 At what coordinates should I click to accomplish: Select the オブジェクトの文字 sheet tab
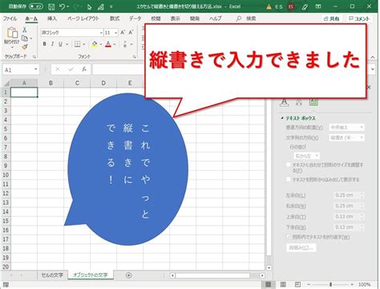click(91, 275)
